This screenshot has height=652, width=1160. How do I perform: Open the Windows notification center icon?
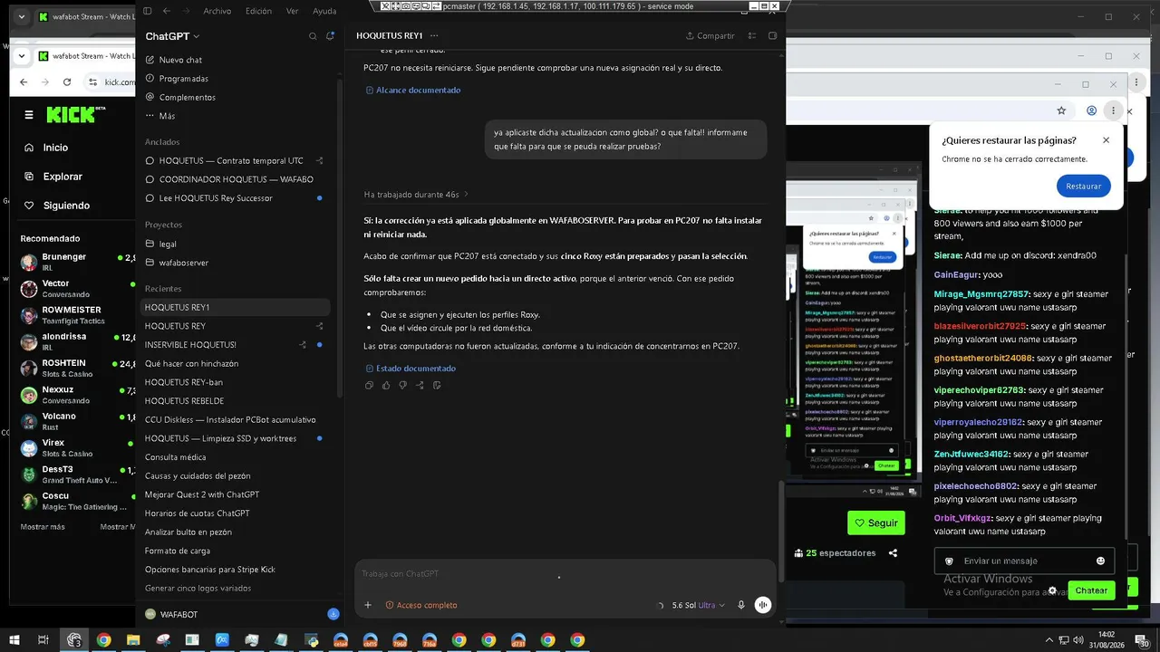click(x=1142, y=641)
